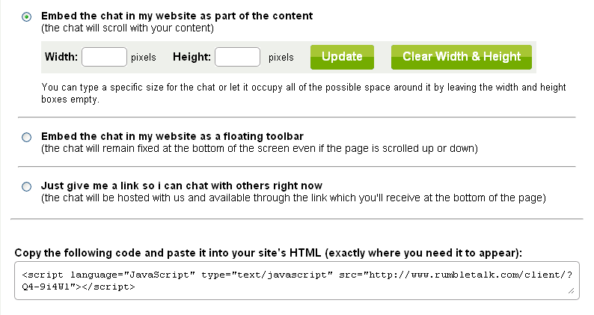
Task: Click the 'chat will remain fixed' description
Action: pos(260,148)
